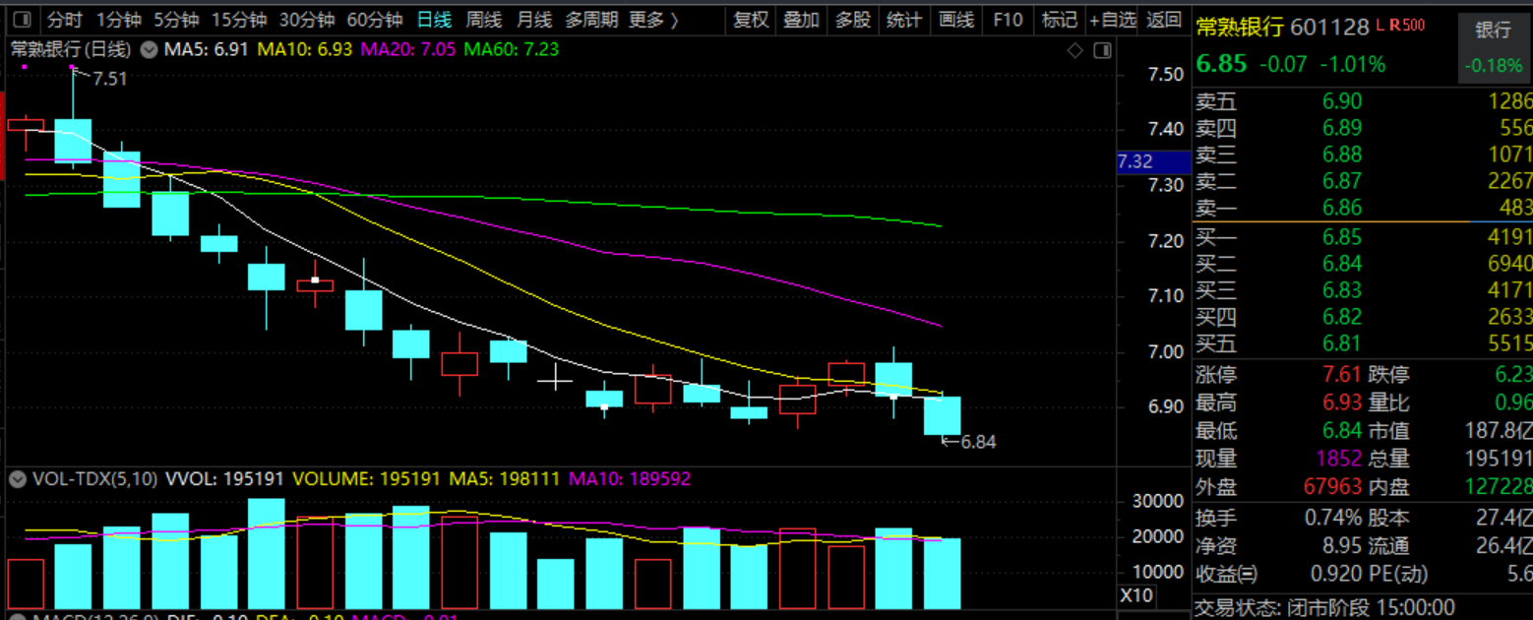Click the VOLUME: 195191 value
The image size is (1533, 620).
[366, 479]
